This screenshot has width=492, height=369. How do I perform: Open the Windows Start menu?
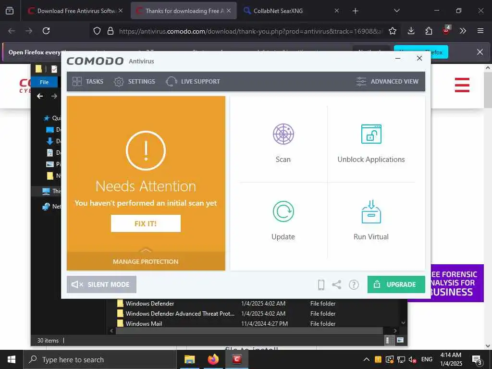click(12, 359)
